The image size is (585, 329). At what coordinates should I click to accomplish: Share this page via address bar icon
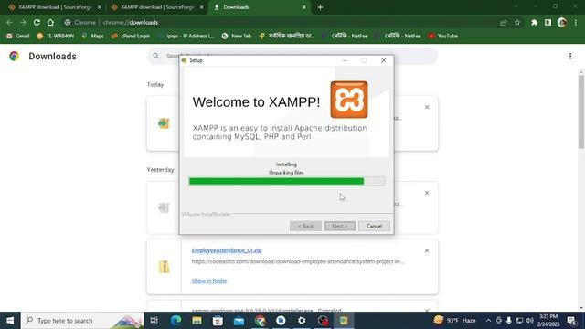[504, 22]
